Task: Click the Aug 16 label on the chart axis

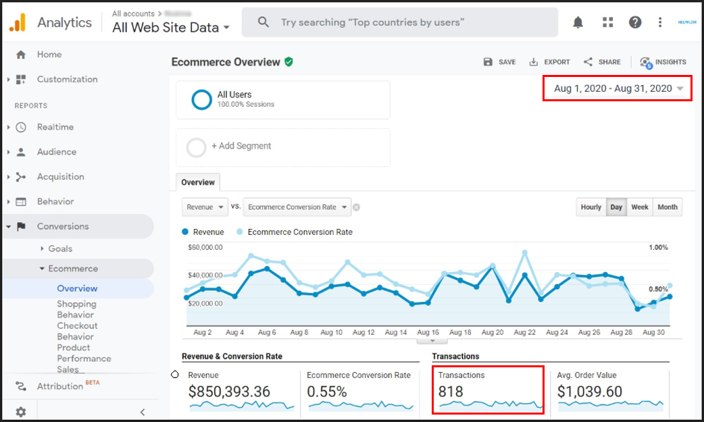Action: [x=428, y=332]
